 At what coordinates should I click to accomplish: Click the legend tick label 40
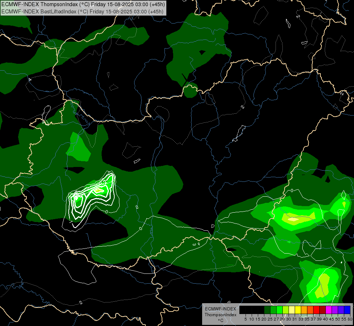[325, 319]
